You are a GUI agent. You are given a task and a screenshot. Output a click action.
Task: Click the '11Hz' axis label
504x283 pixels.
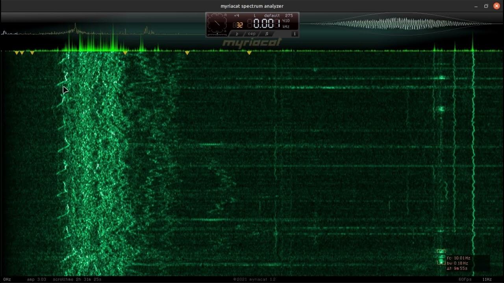487,279
